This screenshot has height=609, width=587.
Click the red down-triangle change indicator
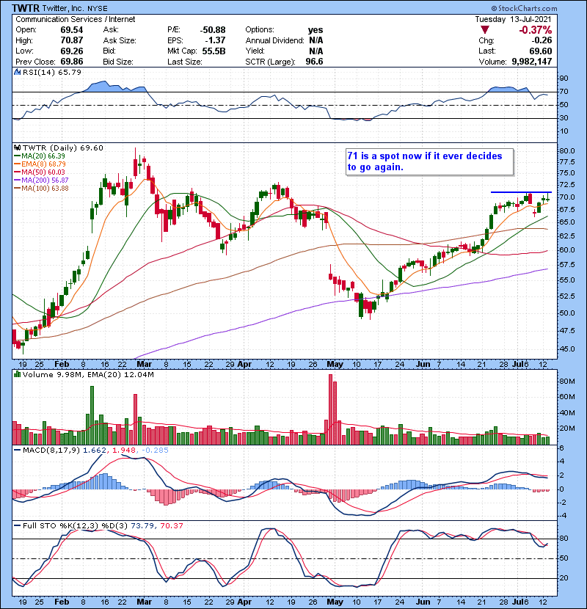click(484, 30)
